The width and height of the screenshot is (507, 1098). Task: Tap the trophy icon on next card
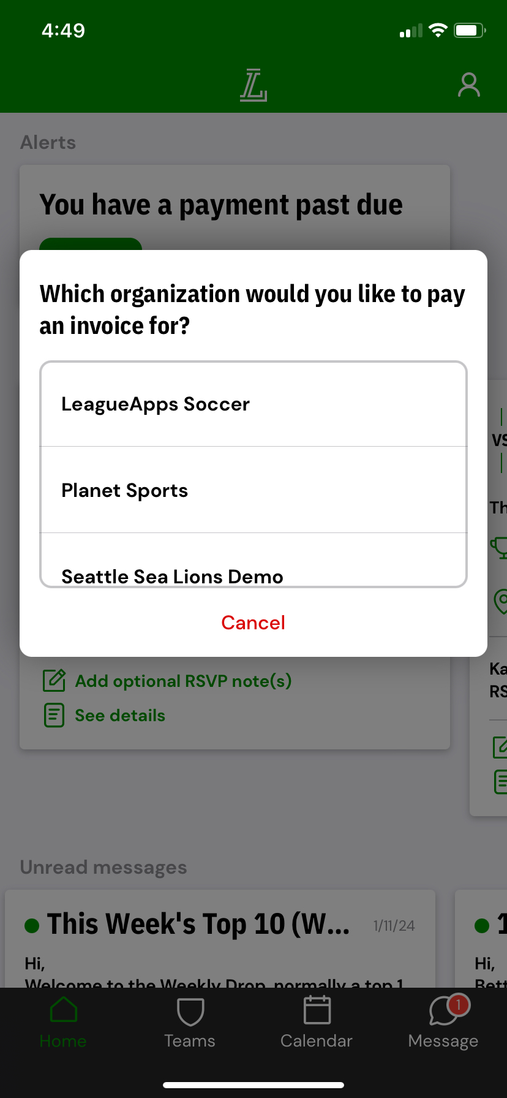(x=500, y=547)
